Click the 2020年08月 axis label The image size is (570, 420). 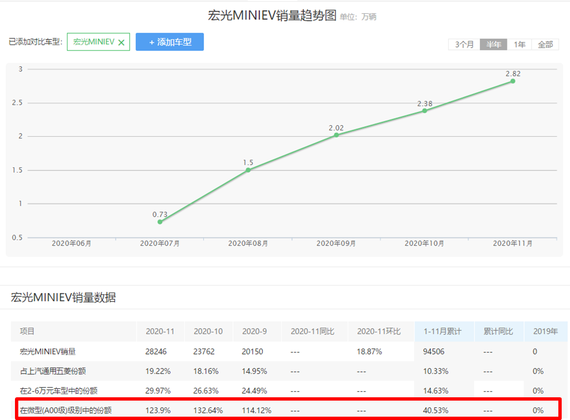(x=248, y=243)
